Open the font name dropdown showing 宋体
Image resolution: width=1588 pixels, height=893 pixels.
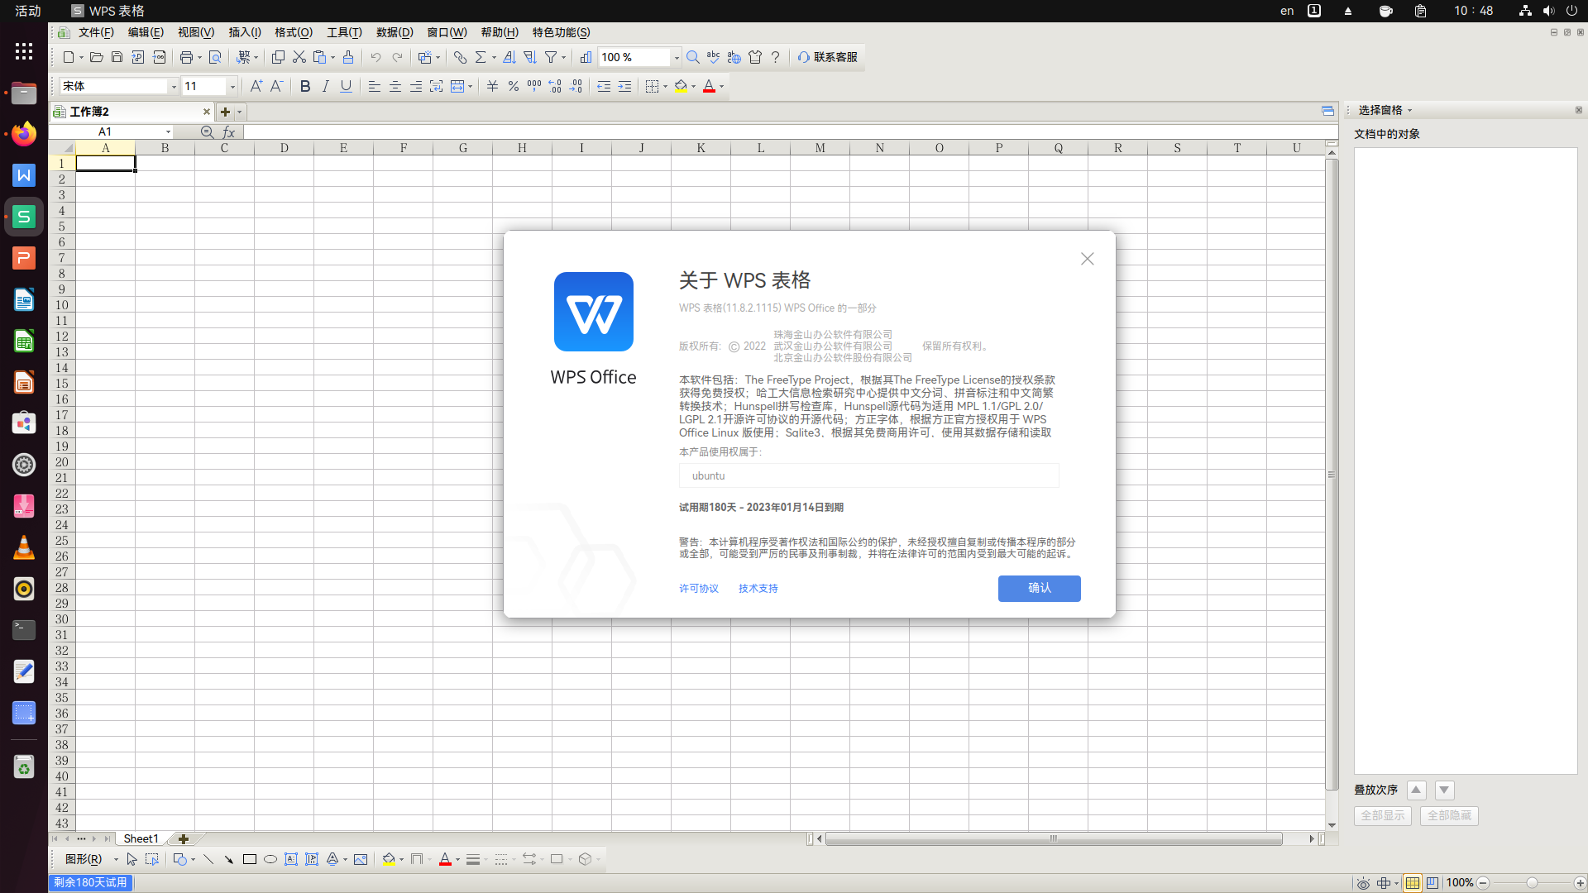tap(174, 86)
